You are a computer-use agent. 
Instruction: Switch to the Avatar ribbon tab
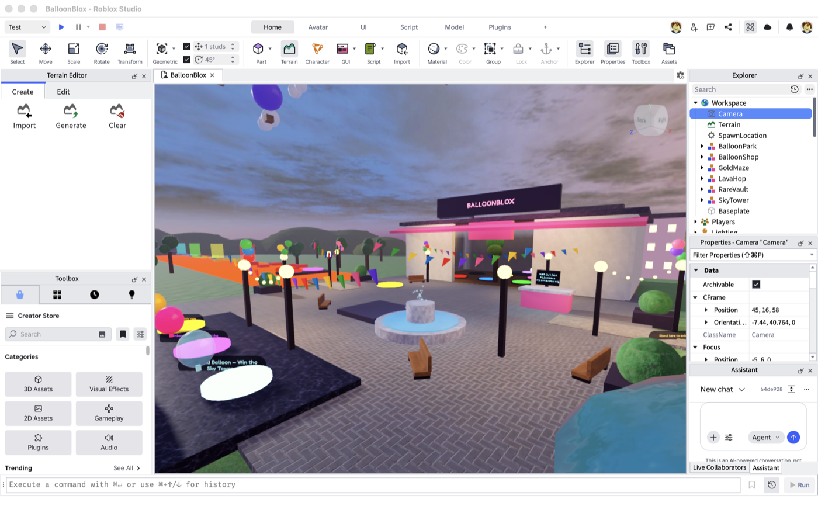click(x=318, y=27)
